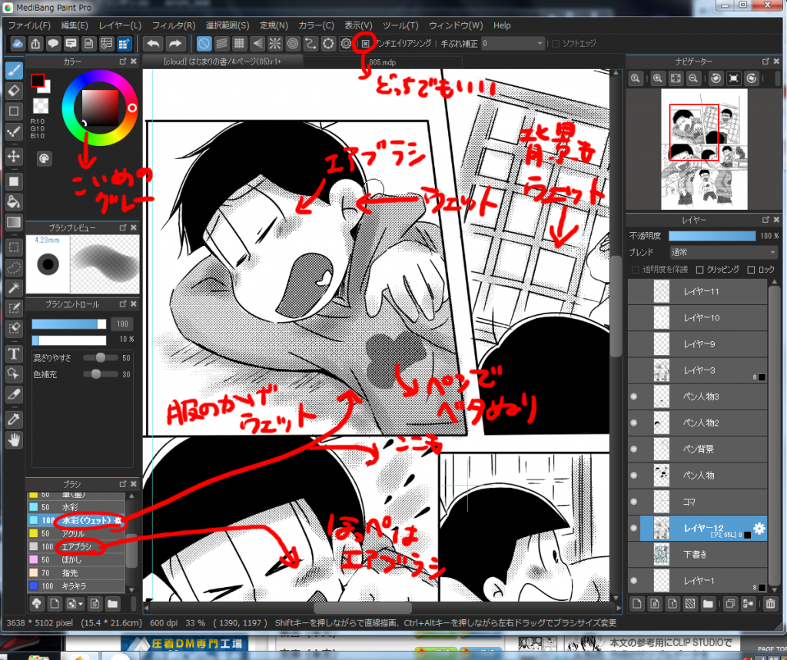
Task: Select the Magic Wand tool
Action: 14,287
